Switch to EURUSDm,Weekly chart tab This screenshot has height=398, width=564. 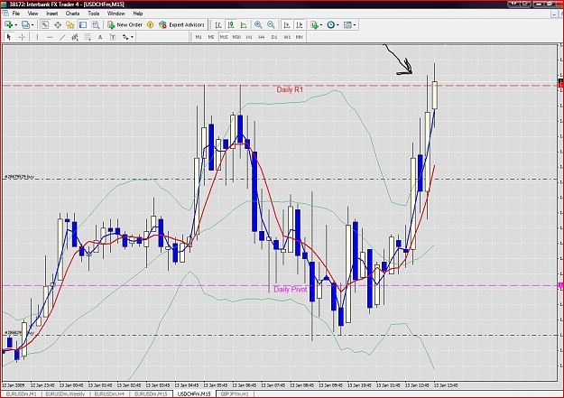(x=65, y=394)
